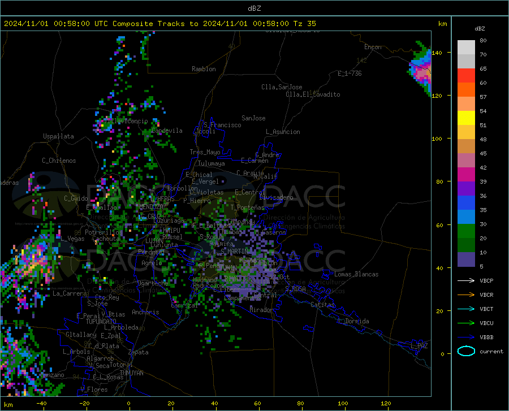Viewport: 509px width, 411px height.
Task: Click the 'dBZ' label above the color scale
Action: click(480, 28)
